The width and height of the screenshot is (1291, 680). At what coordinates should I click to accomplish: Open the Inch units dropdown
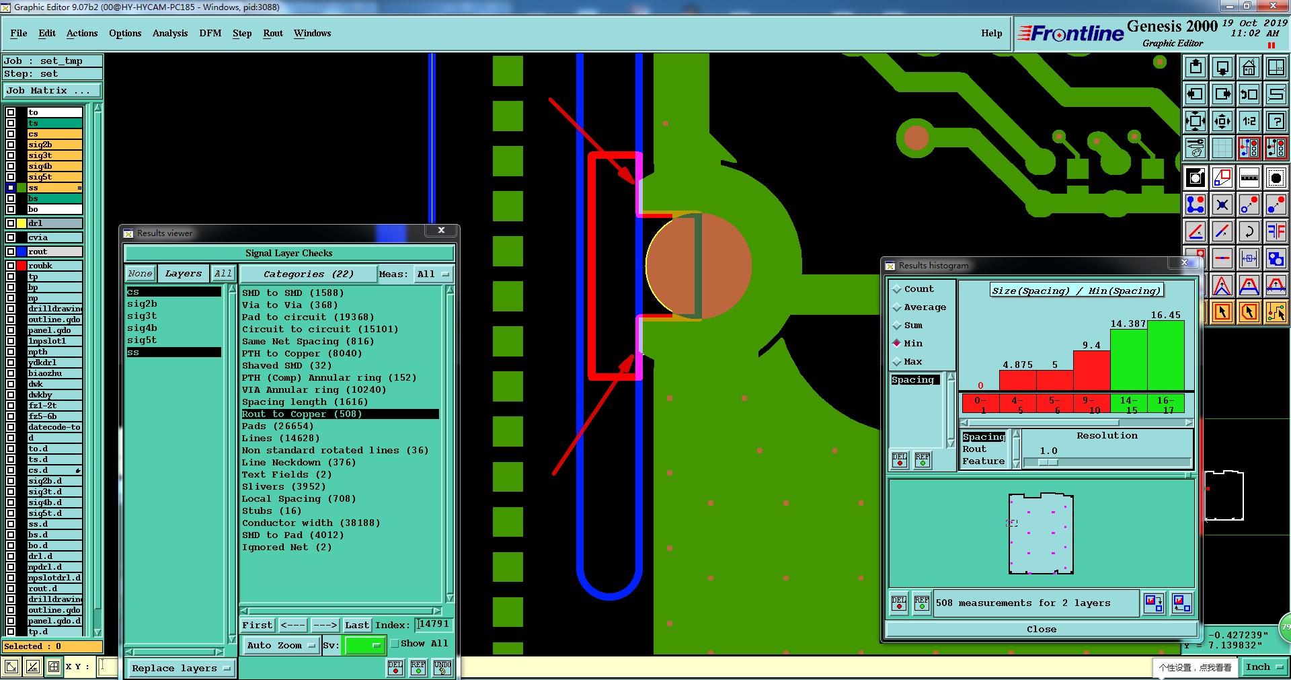point(1264,667)
